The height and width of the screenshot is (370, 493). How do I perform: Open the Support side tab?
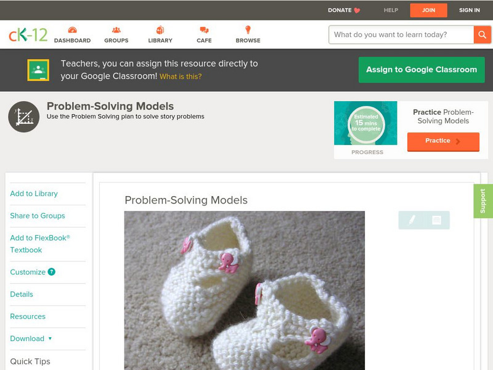click(483, 201)
